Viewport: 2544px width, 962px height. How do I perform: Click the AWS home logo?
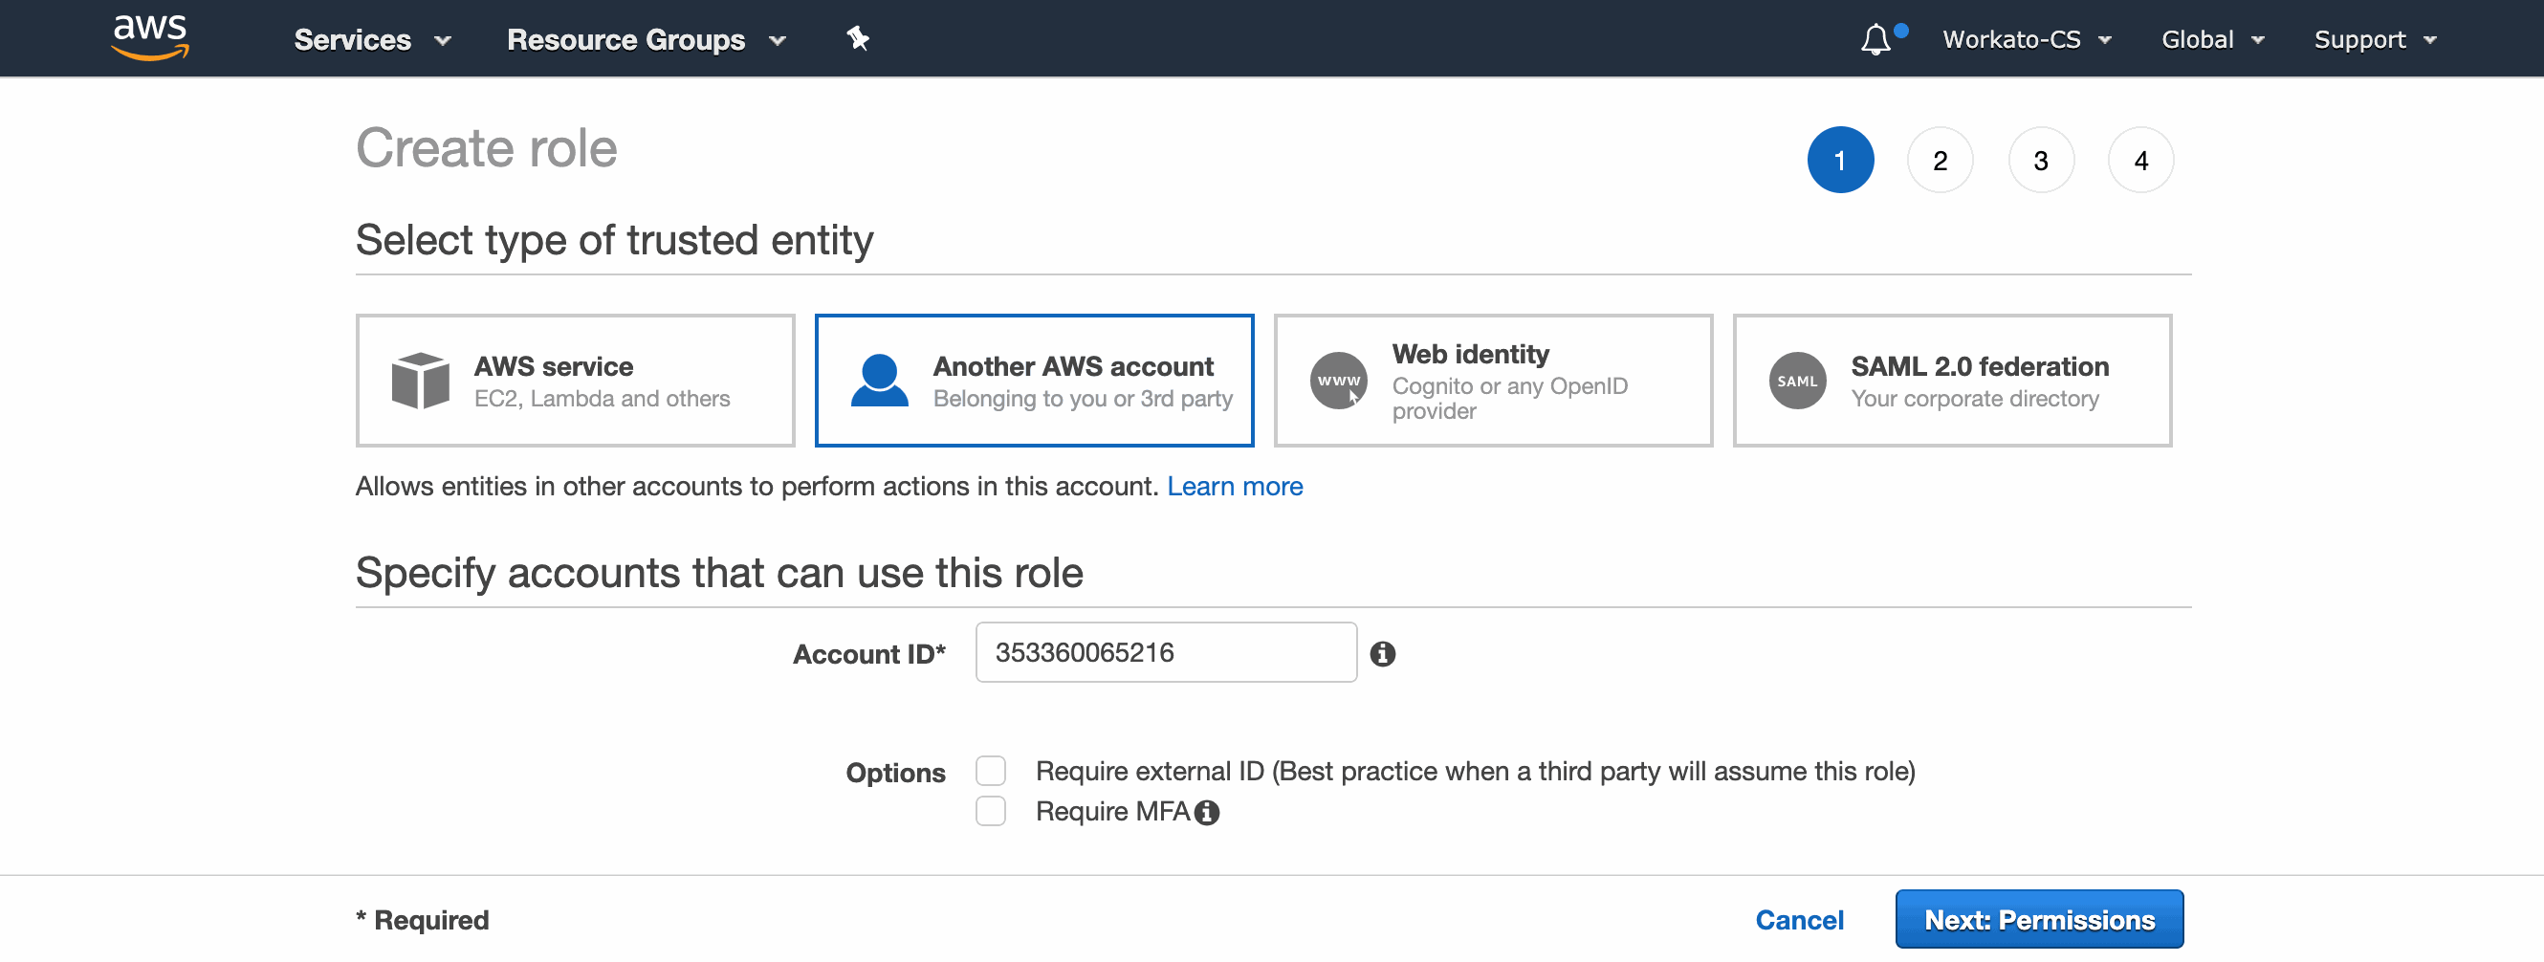149,37
